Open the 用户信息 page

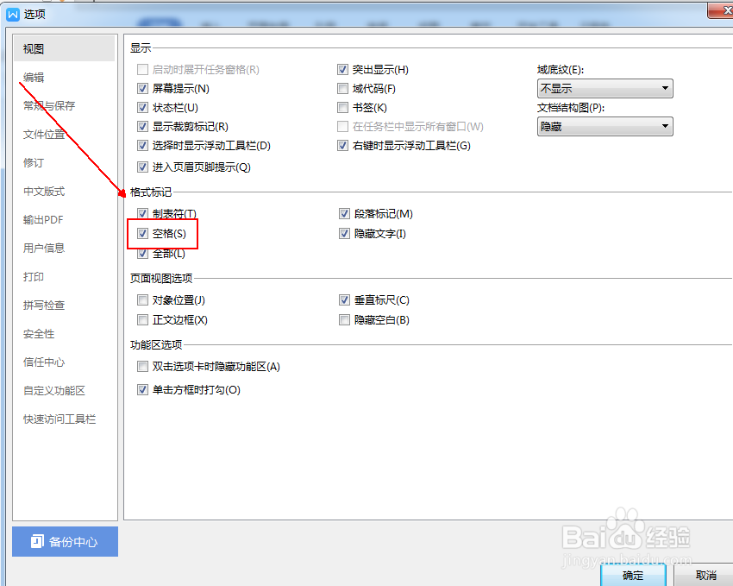[x=44, y=248]
